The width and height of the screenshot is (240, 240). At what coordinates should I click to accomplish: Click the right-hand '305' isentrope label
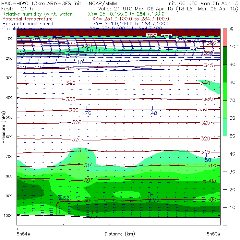pyautogui.click(x=211, y=181)
